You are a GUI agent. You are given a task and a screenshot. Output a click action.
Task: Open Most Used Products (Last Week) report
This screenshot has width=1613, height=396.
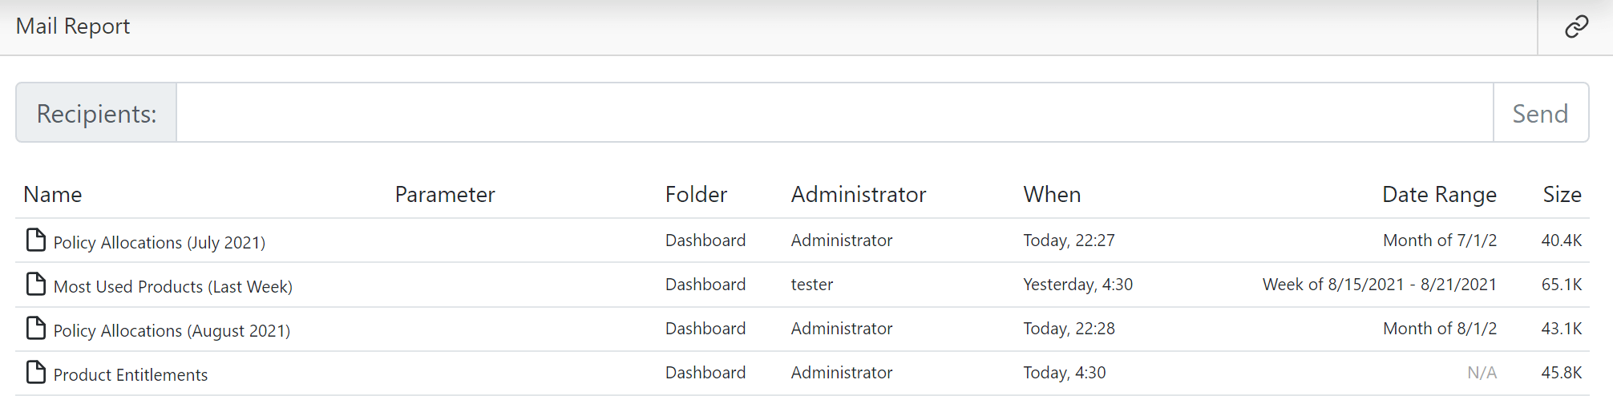tap(172, 286)
